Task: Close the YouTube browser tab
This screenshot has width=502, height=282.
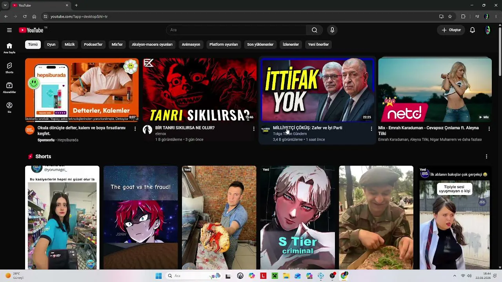Action: click(x=67, y=5)
